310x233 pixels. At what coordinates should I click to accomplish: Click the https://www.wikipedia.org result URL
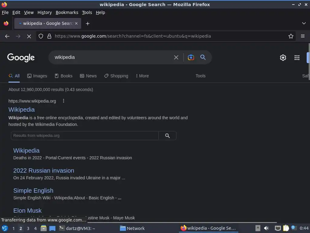click(x=32, y=101)
